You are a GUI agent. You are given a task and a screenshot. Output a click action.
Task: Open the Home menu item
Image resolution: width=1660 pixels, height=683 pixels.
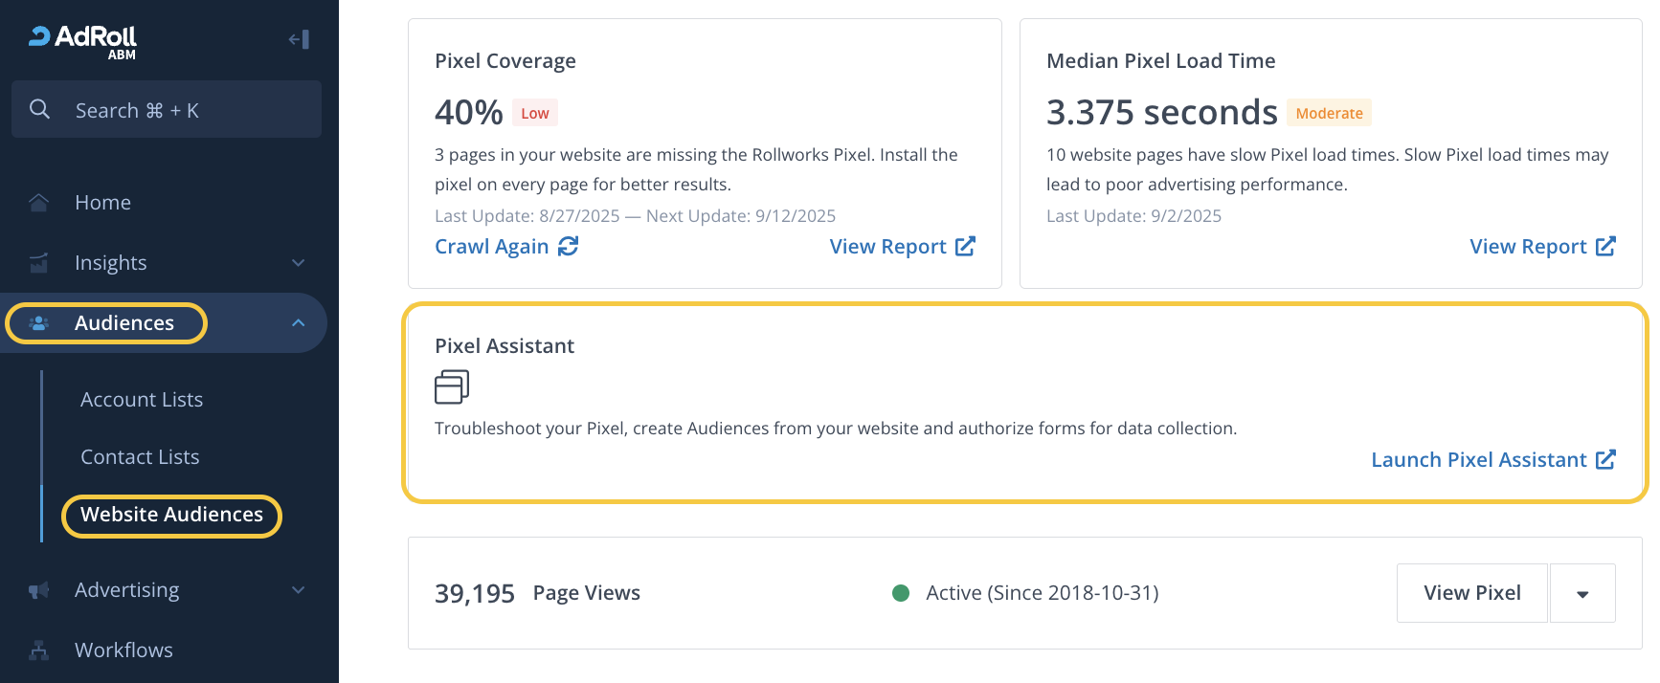(102, 203)
